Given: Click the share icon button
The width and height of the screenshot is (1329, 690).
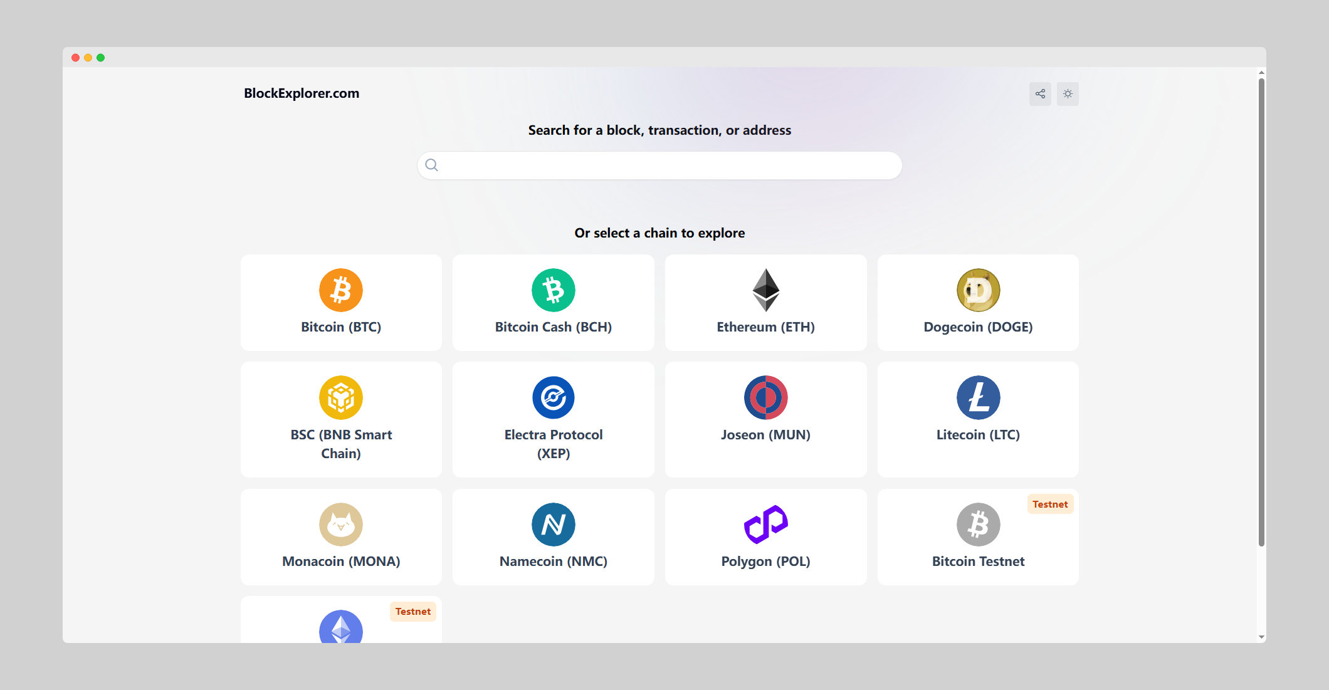Looking at the screenshot, I should click(x=1040, y=94).
